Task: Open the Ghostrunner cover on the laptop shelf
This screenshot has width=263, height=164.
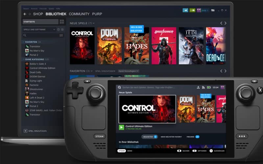Action: 164,46
